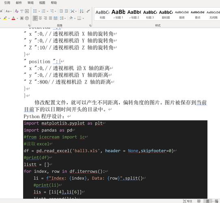Click code comment '#from icecream import ic'

54,137
